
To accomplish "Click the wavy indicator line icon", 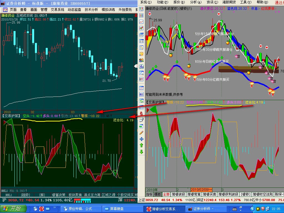I will (x=141, y=88).
